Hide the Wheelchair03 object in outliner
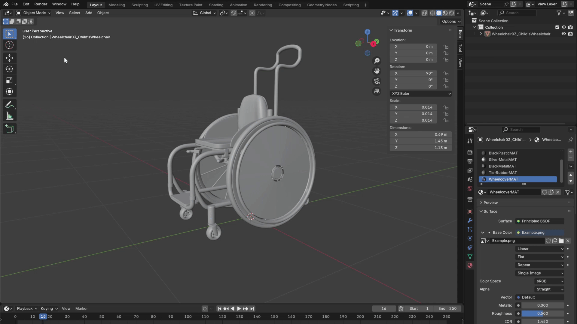This screenshot has width=577, height=324. [564, 34]
